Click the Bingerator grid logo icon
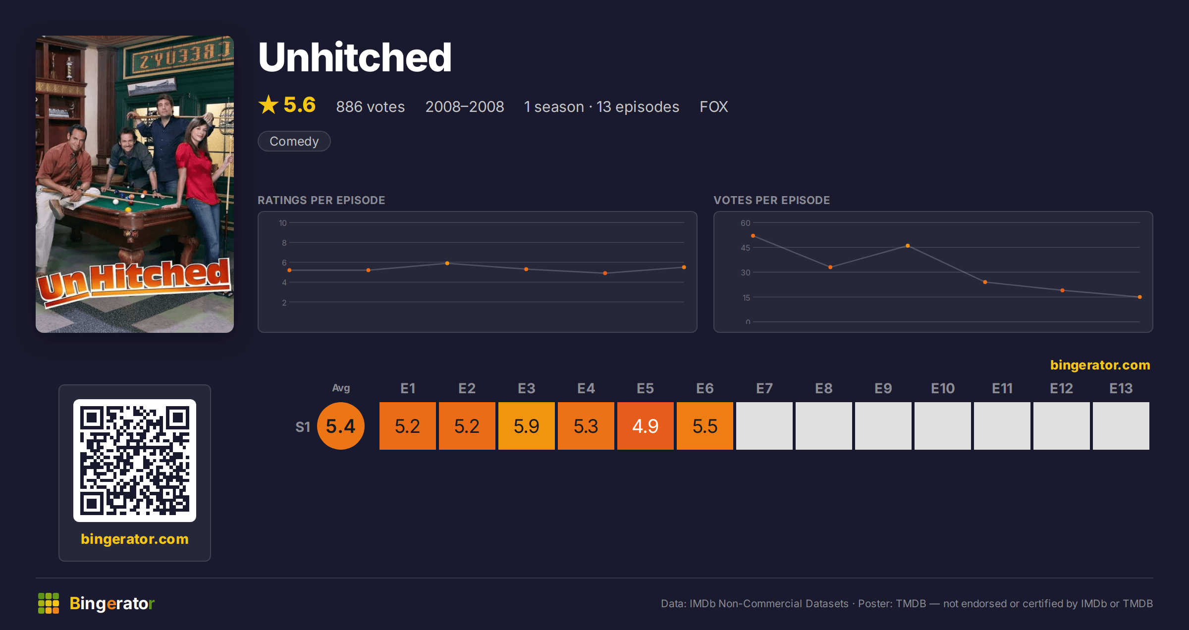 pos(49,603)
